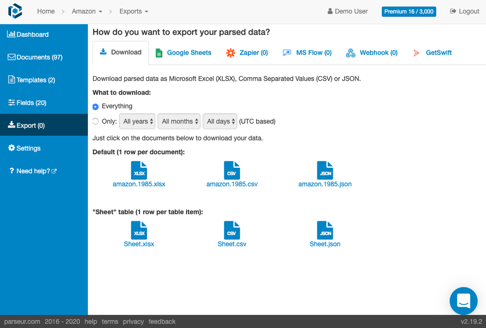Download the amazon.1985.csv file

(232, 184)
